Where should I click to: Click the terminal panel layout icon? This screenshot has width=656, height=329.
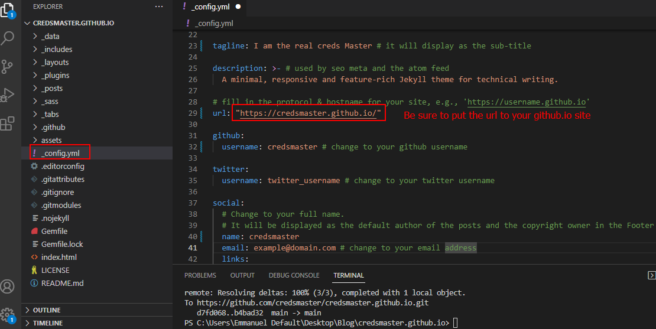pos(651,275)
